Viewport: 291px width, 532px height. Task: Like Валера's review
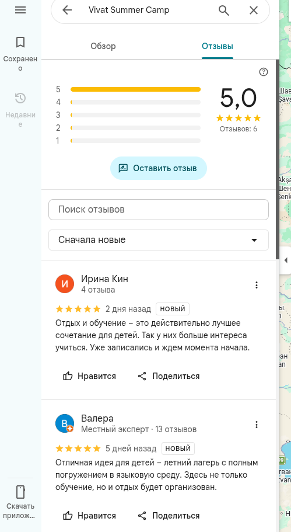click(89, 516)
